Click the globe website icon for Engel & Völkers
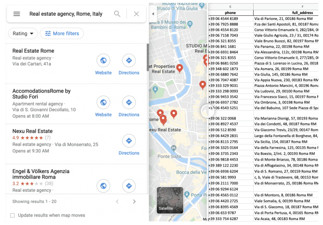Screen dimensions: 323x225 coord(103,186)
